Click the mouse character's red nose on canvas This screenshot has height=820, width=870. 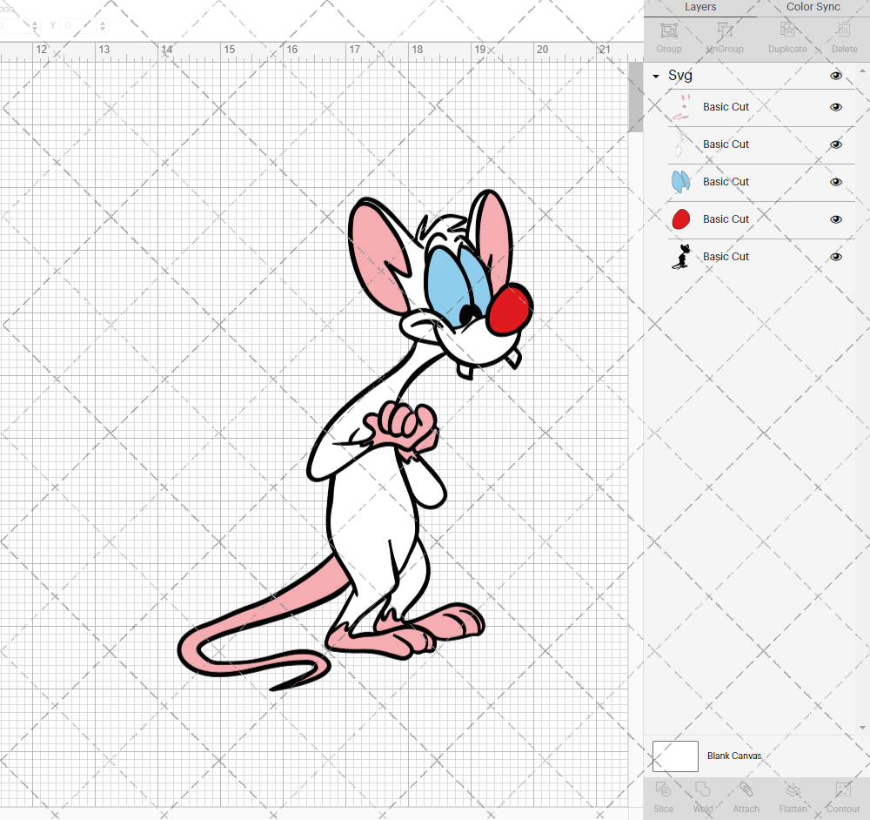(x=511, y=309)
